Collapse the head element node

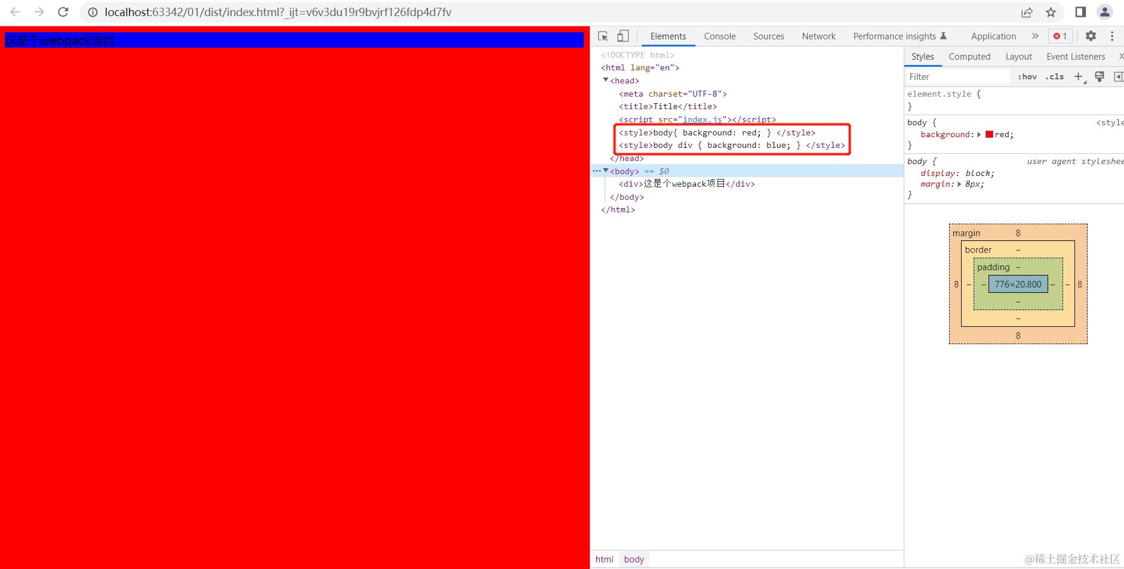pos(605,81)
